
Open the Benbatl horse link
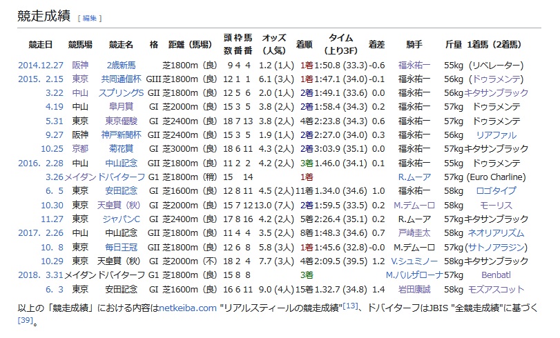496,275
